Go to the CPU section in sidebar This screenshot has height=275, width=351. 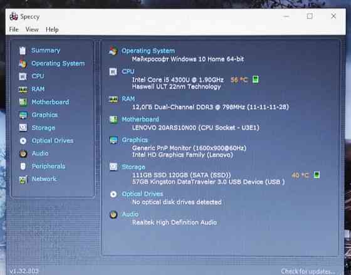(38, 76)
